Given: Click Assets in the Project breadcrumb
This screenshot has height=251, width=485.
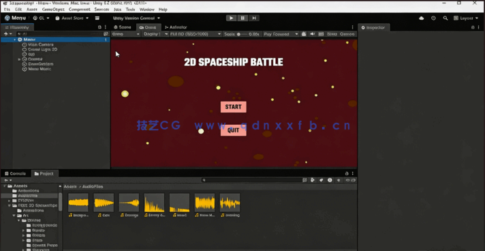Looking at the screenshot, I should pos(70,187).
